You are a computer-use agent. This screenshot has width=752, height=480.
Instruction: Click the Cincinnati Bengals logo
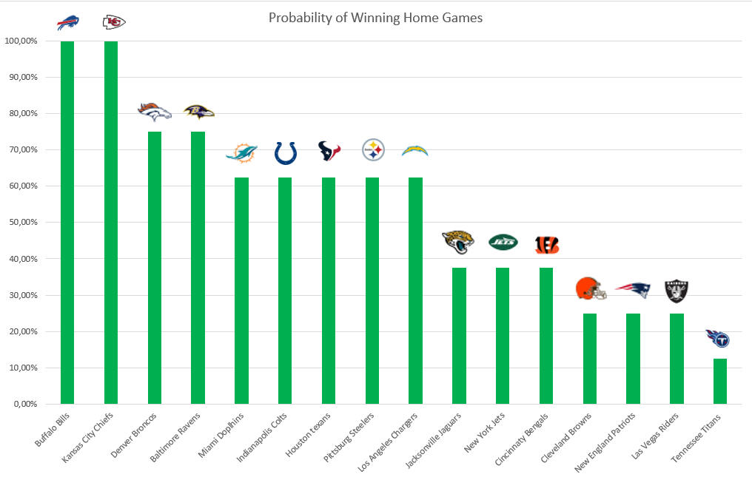(547, 245)
